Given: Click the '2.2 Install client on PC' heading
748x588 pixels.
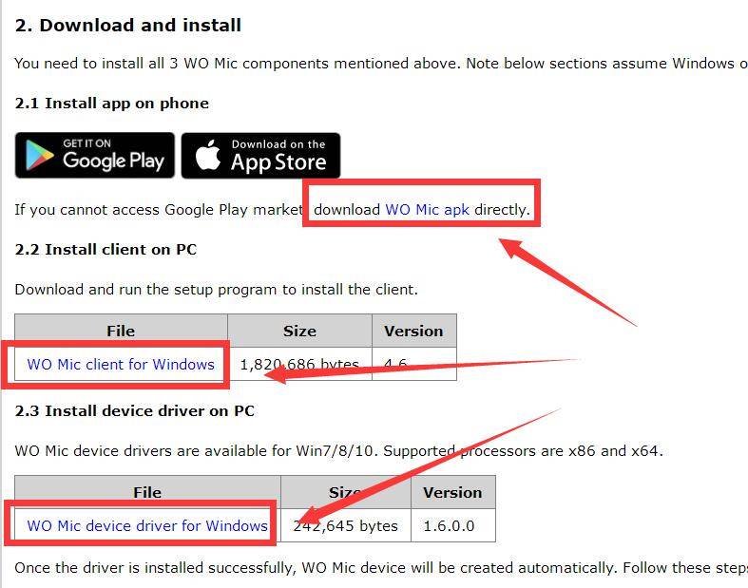Looking at the screenshot, I should tap(105, 250).
